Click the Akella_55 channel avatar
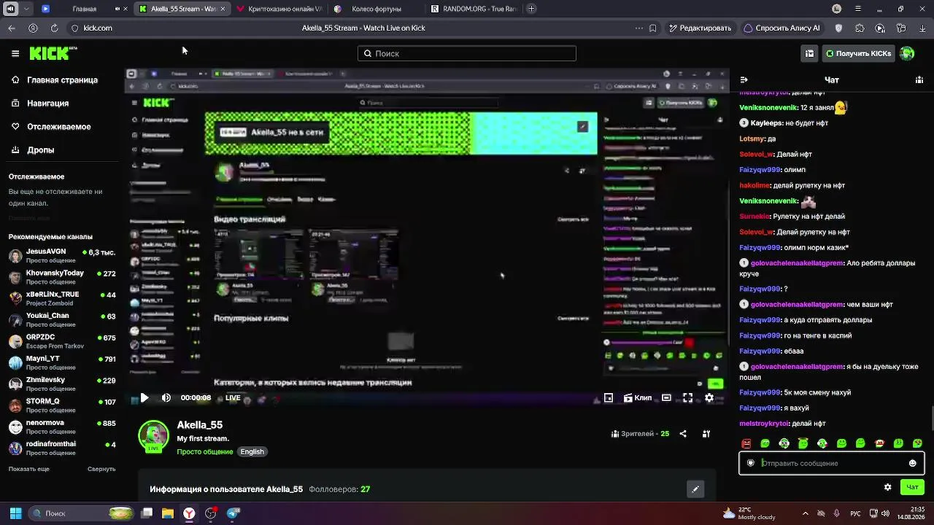The image size is (934, 525). [153, 436]
